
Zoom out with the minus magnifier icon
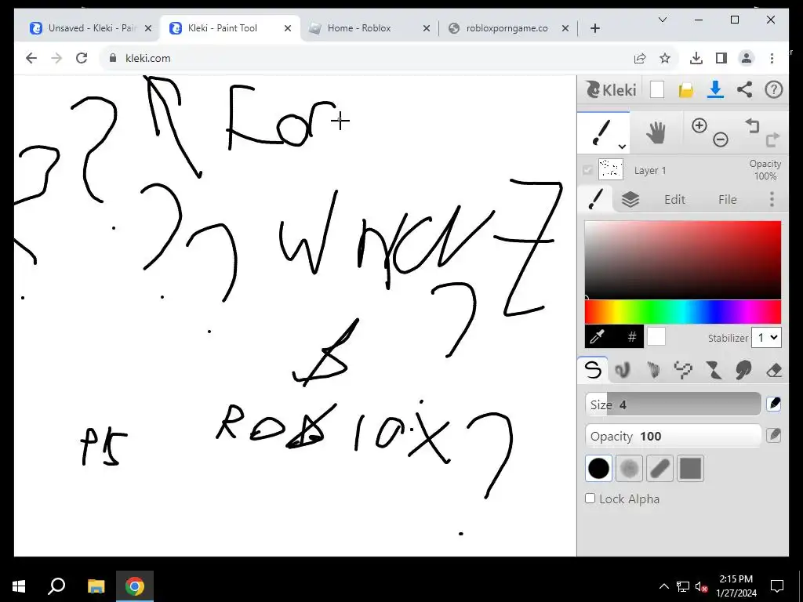click(x=720, y=140)
